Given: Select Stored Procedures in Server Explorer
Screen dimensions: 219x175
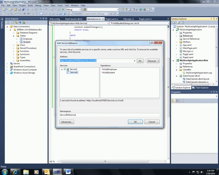Looking at the screenshot, I should tap(28, 48).
